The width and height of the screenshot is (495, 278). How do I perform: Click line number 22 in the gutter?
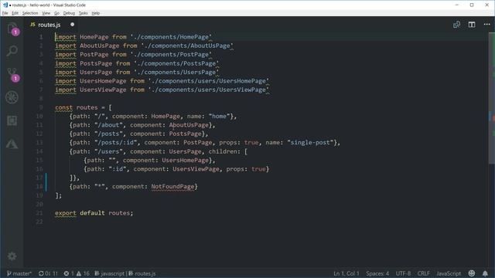(x=39, y=222)
